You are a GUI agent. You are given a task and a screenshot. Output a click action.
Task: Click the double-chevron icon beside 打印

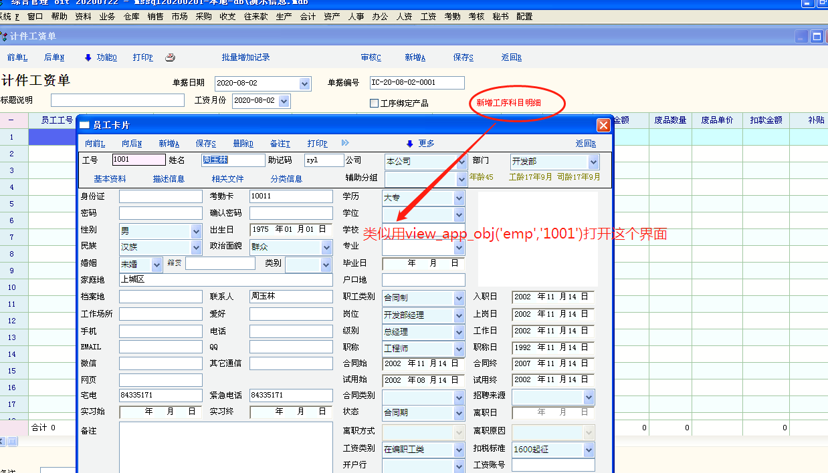click(345, 143)
